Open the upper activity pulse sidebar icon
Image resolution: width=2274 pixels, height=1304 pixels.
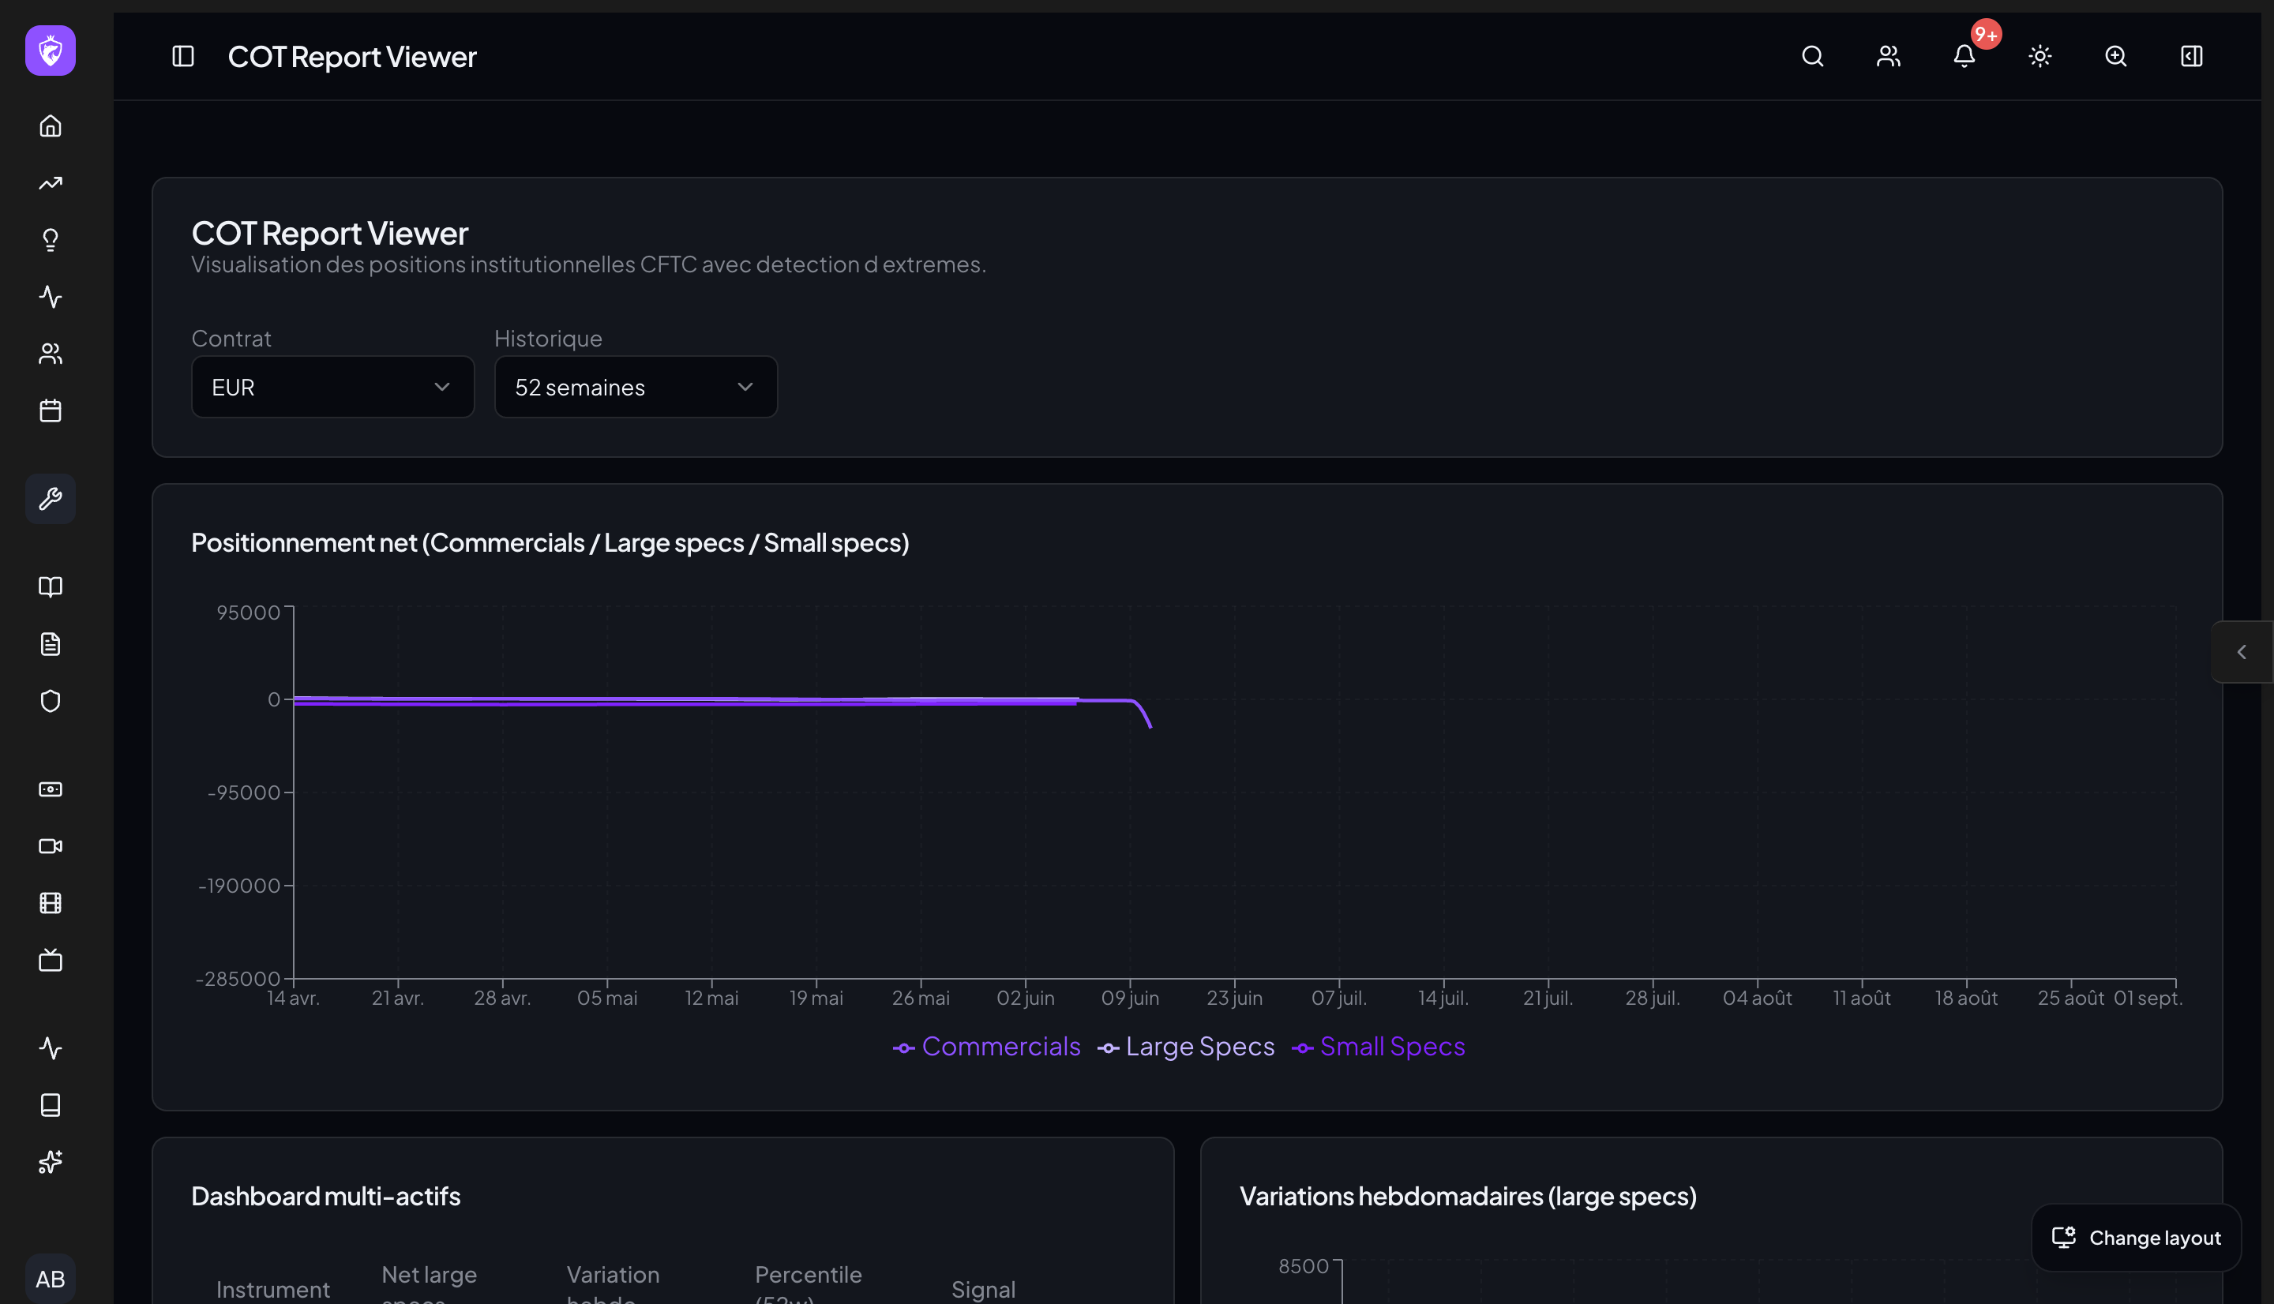coord(51,298)
